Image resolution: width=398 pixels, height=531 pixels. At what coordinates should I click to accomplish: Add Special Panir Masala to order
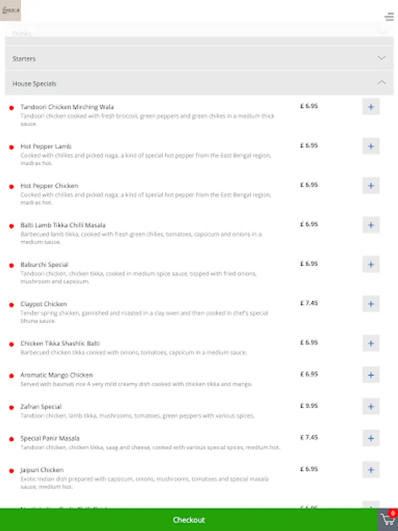point(371,438)
